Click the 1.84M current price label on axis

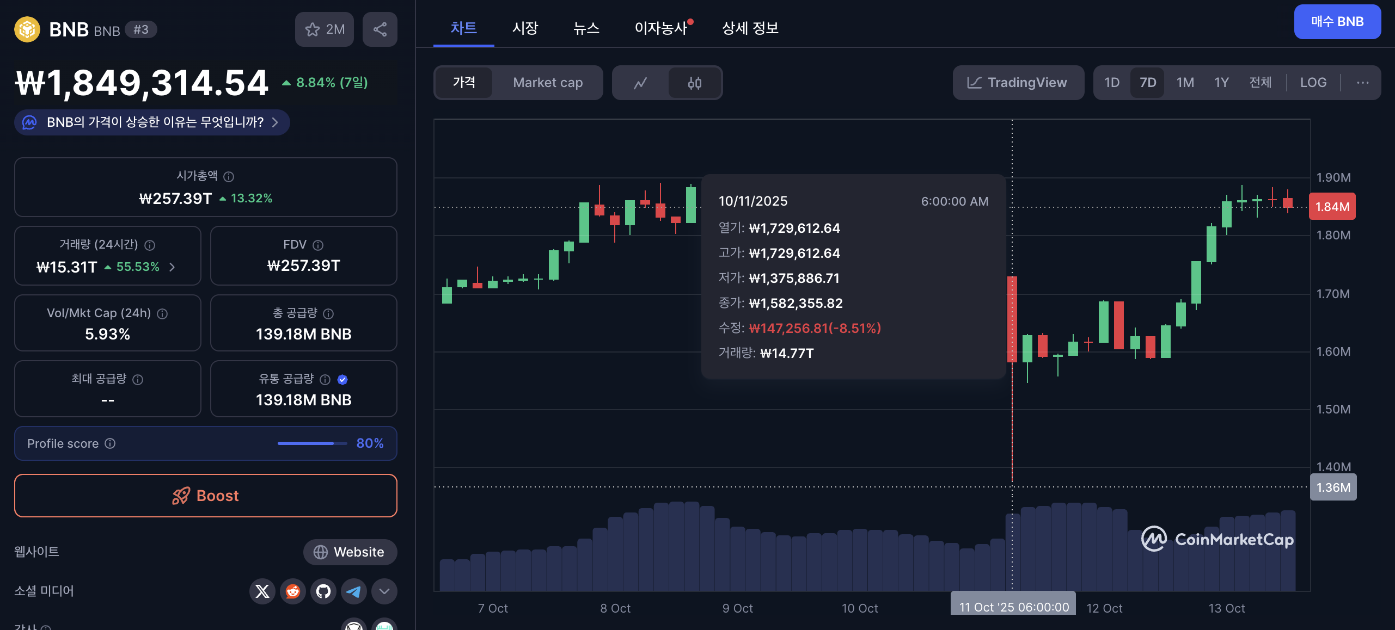(x=1332, y=207)
